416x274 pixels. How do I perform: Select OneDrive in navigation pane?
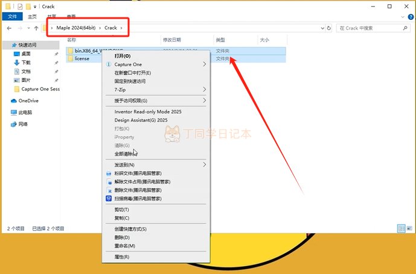pos(28,101)
